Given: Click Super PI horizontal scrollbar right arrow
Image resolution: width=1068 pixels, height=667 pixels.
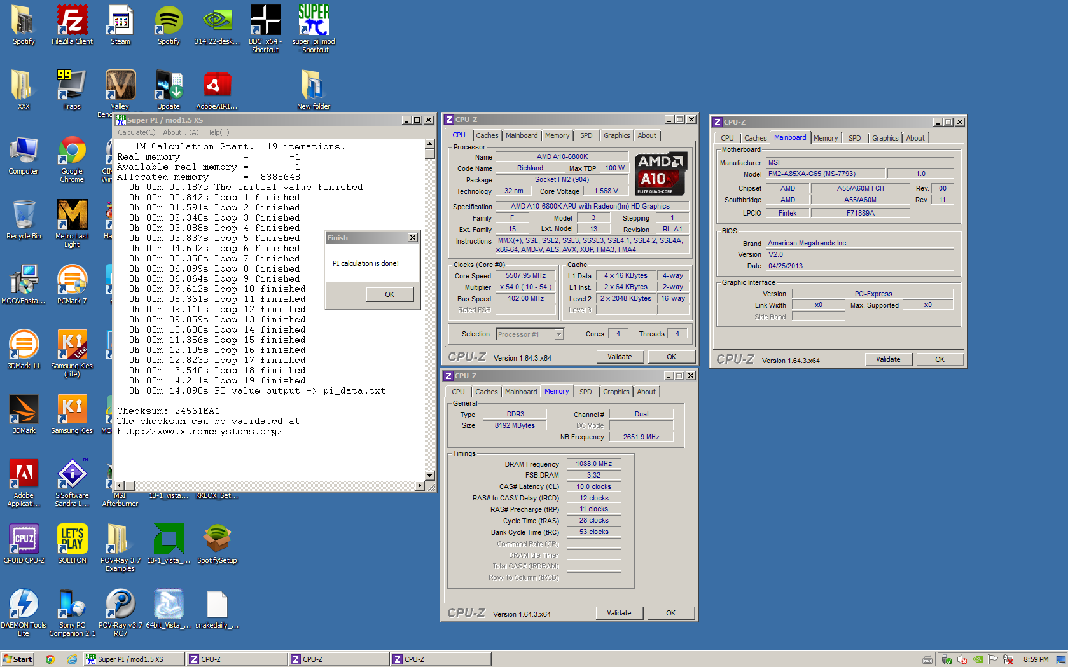Looking at the screenshot, I should tap(419, 486).
